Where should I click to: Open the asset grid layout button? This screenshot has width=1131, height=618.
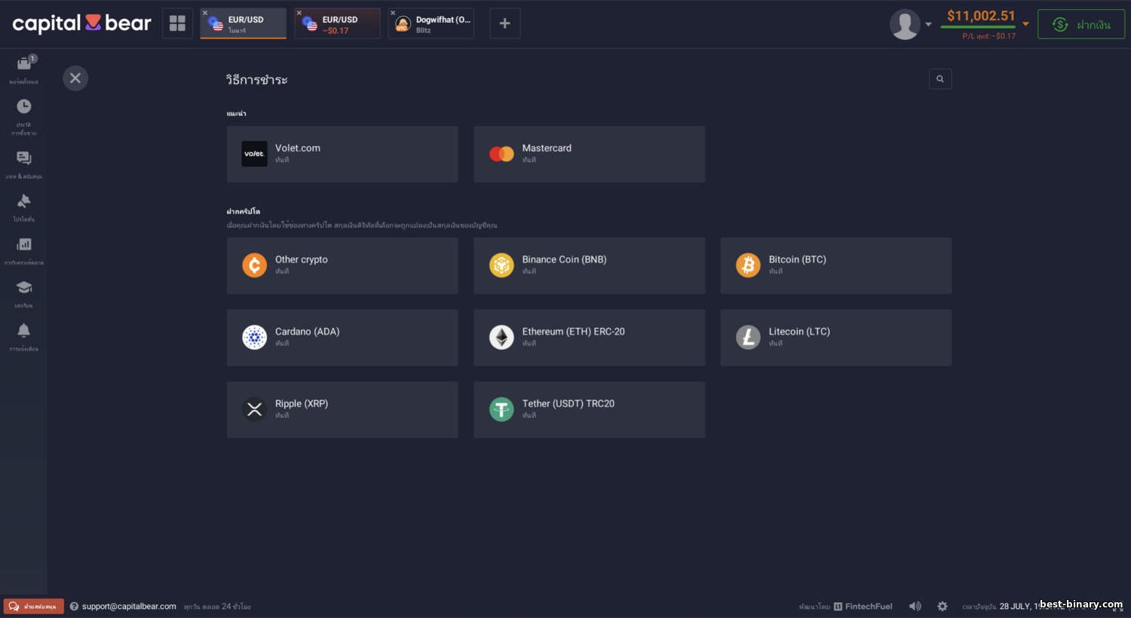coord(177,23)
